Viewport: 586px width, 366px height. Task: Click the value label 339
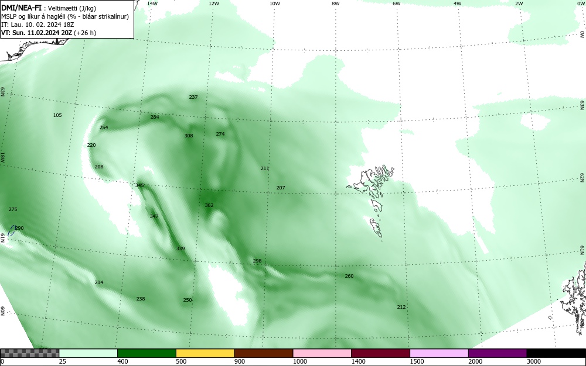[180, 248]
